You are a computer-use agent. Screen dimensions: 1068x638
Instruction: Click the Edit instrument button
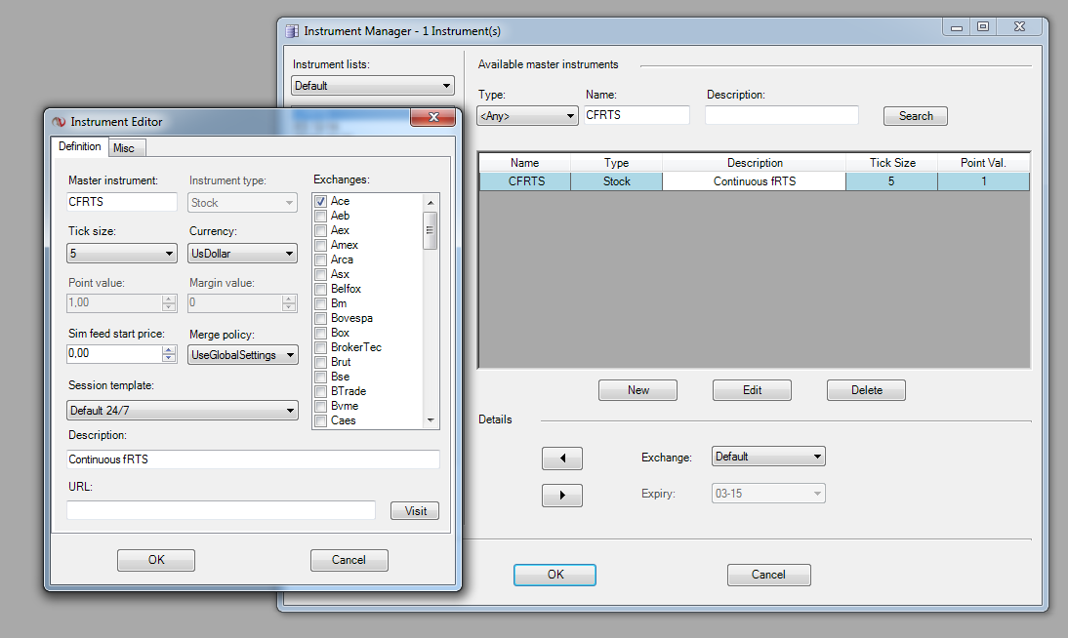pyautogui.click(x=752, y=390)
